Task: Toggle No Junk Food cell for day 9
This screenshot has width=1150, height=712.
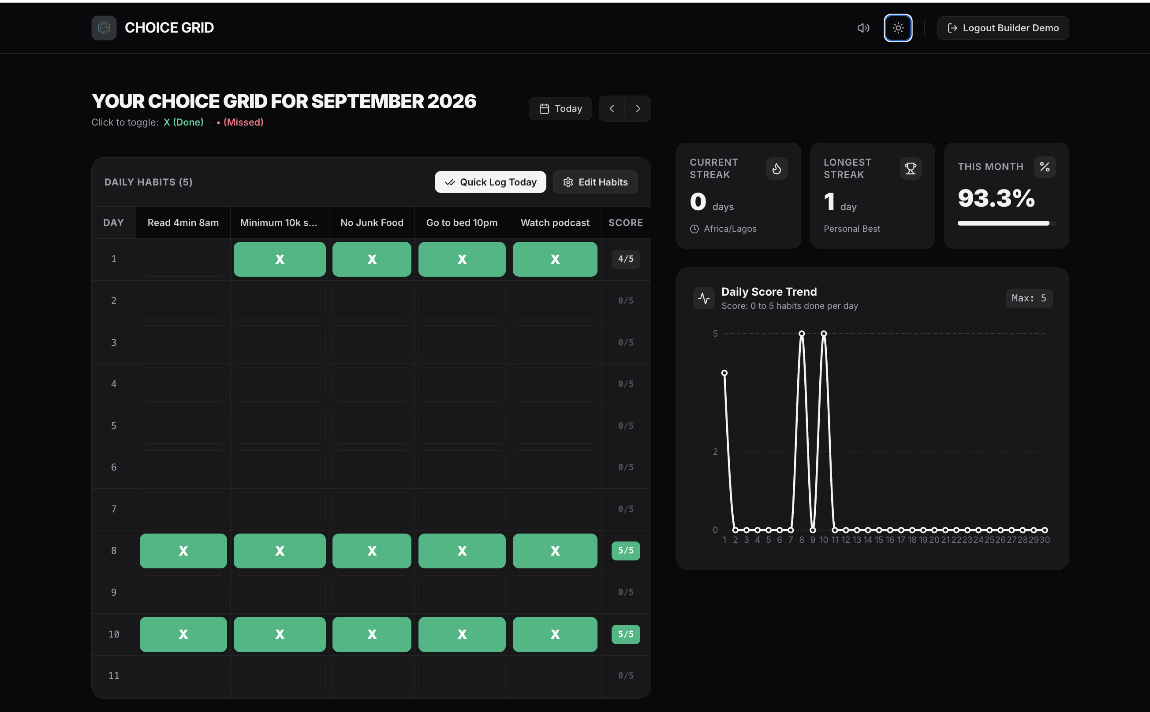Action: 371,593
